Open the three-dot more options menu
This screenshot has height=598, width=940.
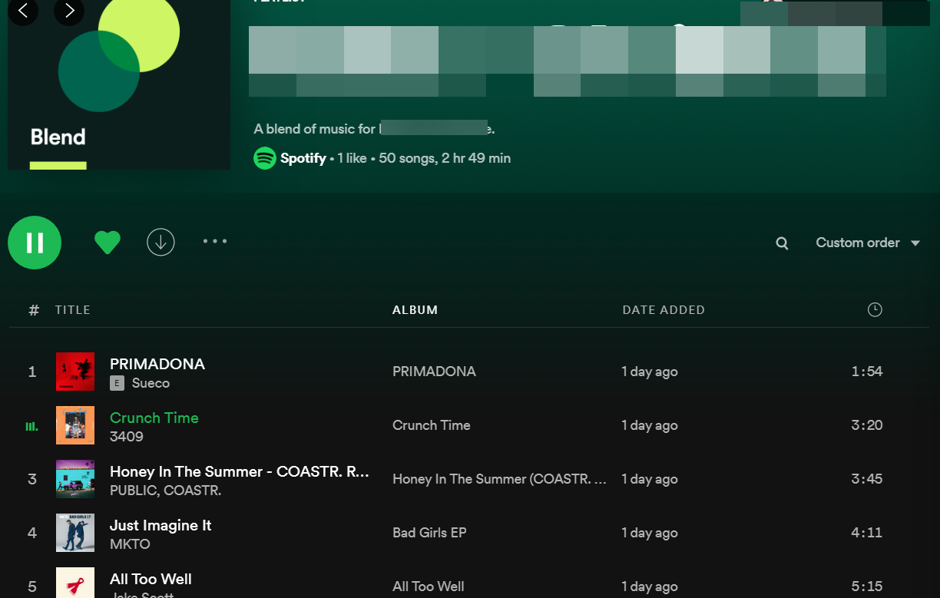215,241
